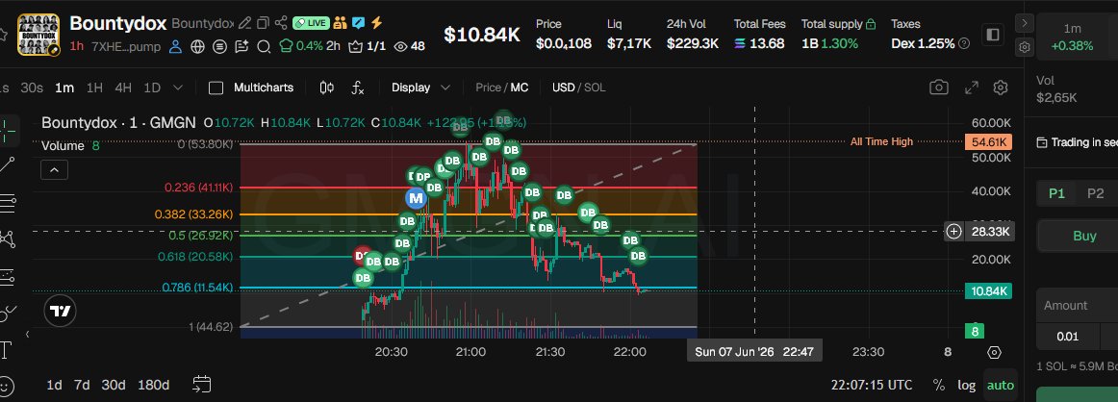Open the blue note icon in header

coord(359,23)
